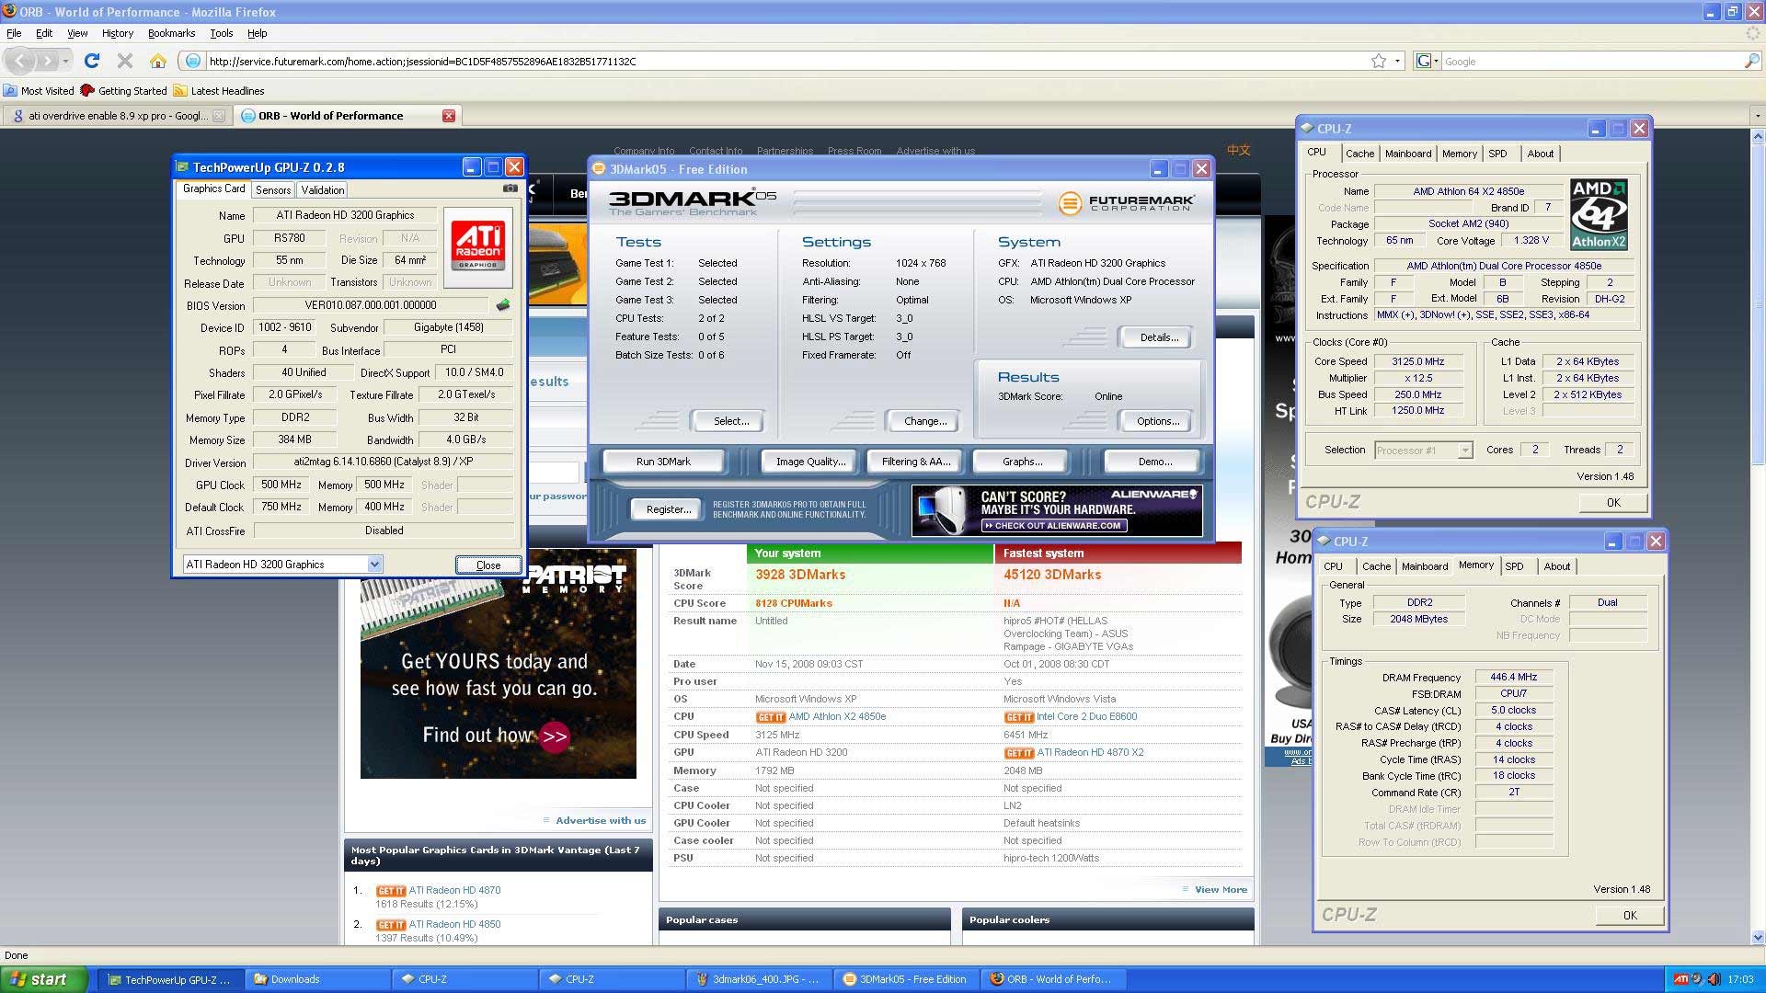
Task: Open the Bookmarks menu
Action: (x=171, y=33)
